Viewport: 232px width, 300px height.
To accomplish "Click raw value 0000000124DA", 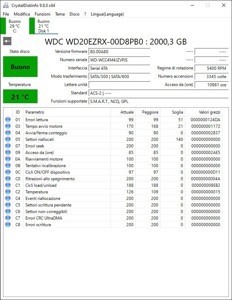I will 205,119.
